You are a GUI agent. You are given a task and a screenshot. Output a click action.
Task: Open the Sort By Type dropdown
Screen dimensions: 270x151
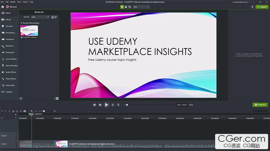click(40, 17)
